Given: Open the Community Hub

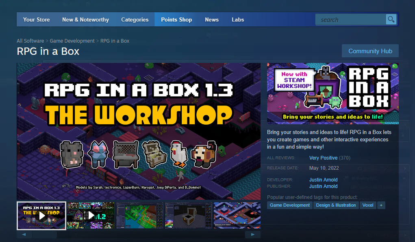Looking at the screenshot, I should [370, 51].
